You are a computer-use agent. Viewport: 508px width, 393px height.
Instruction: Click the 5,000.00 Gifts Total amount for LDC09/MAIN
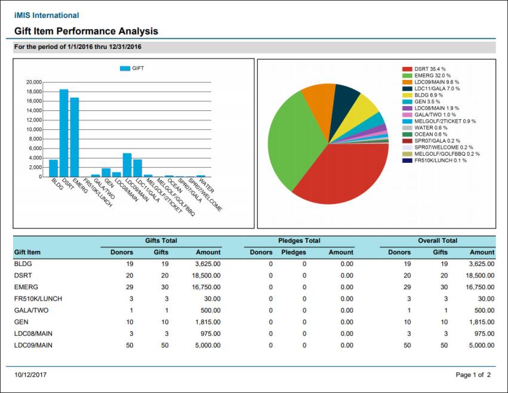tap(208, 345)
